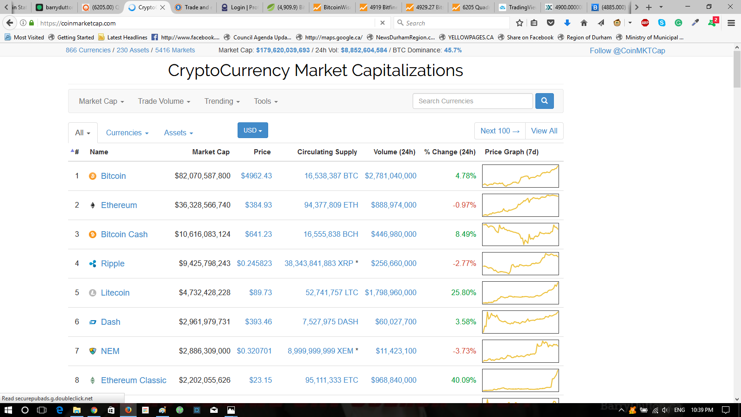Open the Firefox downloads arrow
741x417 pixels.
567,23
